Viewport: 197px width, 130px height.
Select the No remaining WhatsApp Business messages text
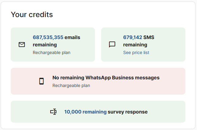pyautogui.click(x=106, y=78)
